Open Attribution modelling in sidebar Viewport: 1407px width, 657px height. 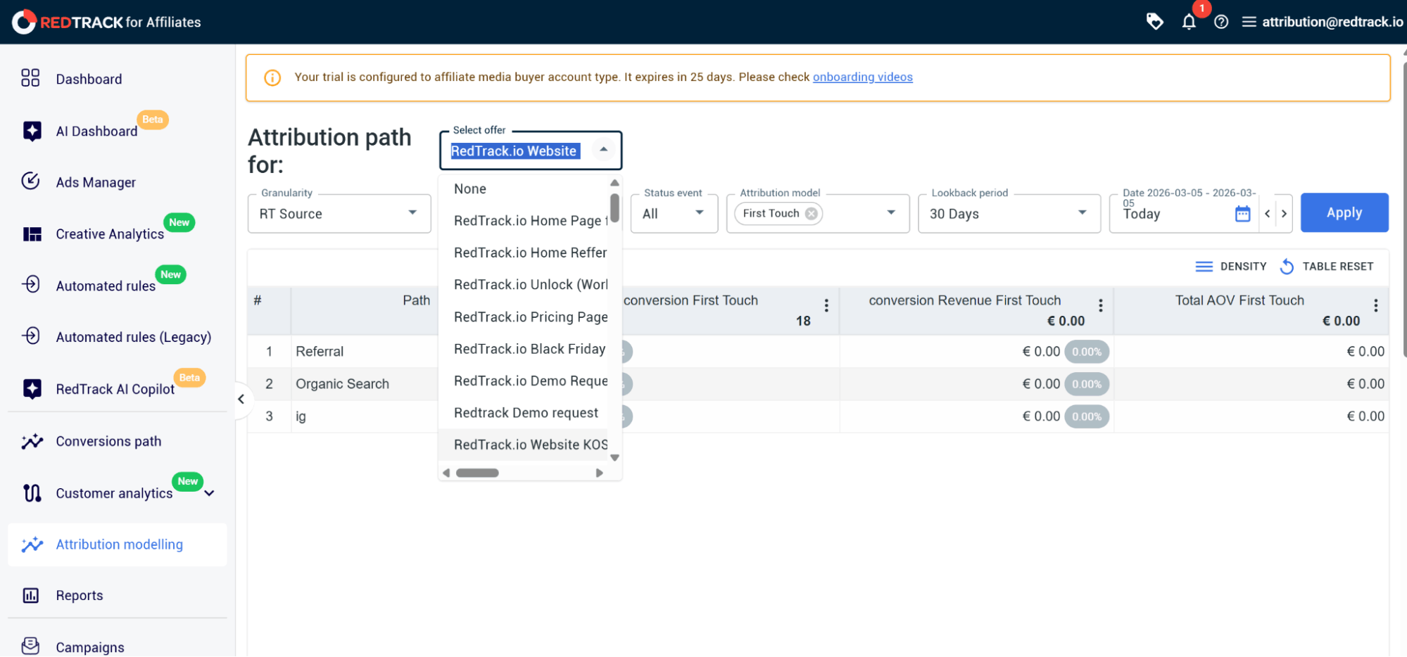118,544
